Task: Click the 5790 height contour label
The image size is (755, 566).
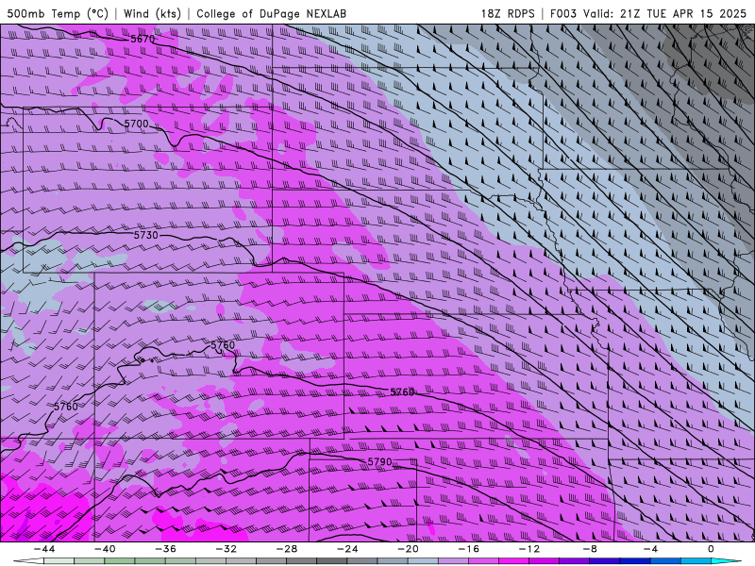Action: [x=379, y=462]
